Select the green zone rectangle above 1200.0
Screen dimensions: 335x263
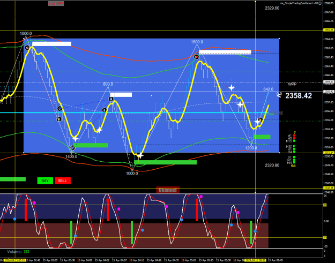click(262, 137)
